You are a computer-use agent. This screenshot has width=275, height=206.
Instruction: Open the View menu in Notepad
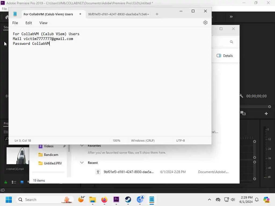point(43,23)
